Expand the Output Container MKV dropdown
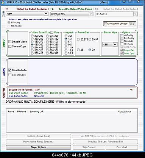 pos(46,14)
